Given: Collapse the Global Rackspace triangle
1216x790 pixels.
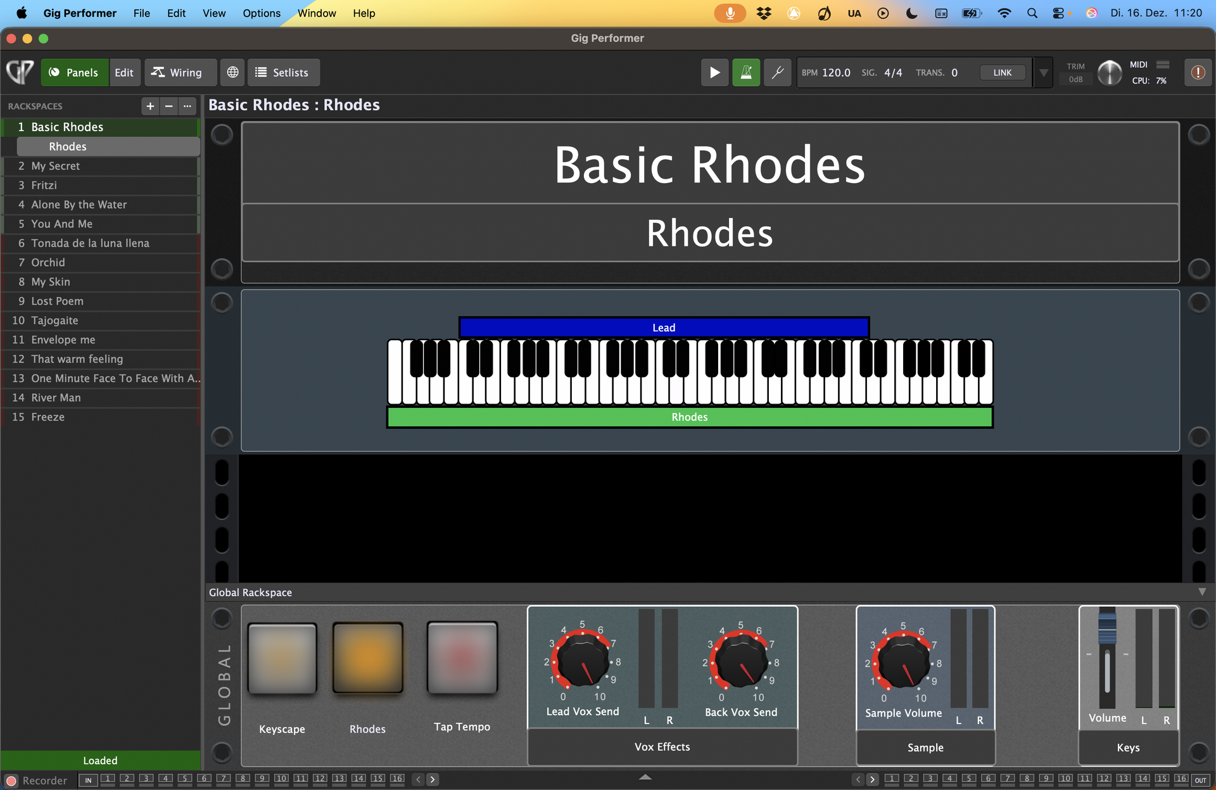Looking at the screenshot, I should [x=1201, y=592].
